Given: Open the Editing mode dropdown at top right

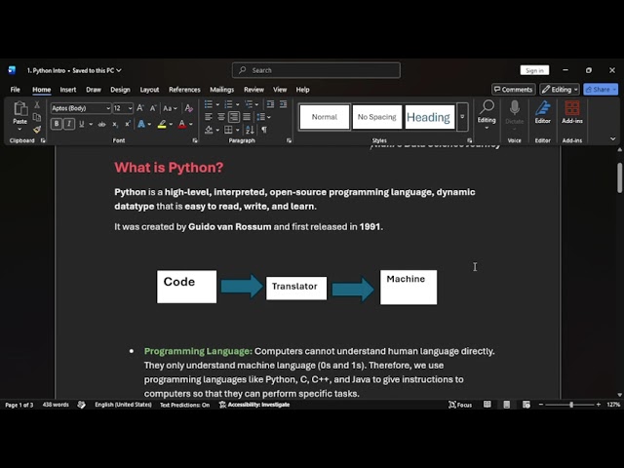Looking at the screenshot, I should (560, 90).
